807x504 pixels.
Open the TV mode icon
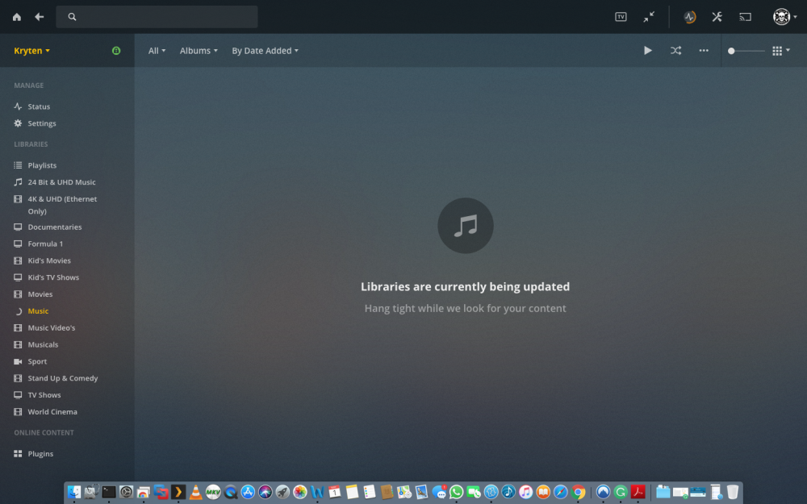coord(621,17)
